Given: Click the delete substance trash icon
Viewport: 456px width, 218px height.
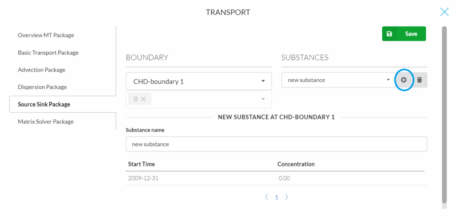Looking at the screenshot, I should 419,80.
